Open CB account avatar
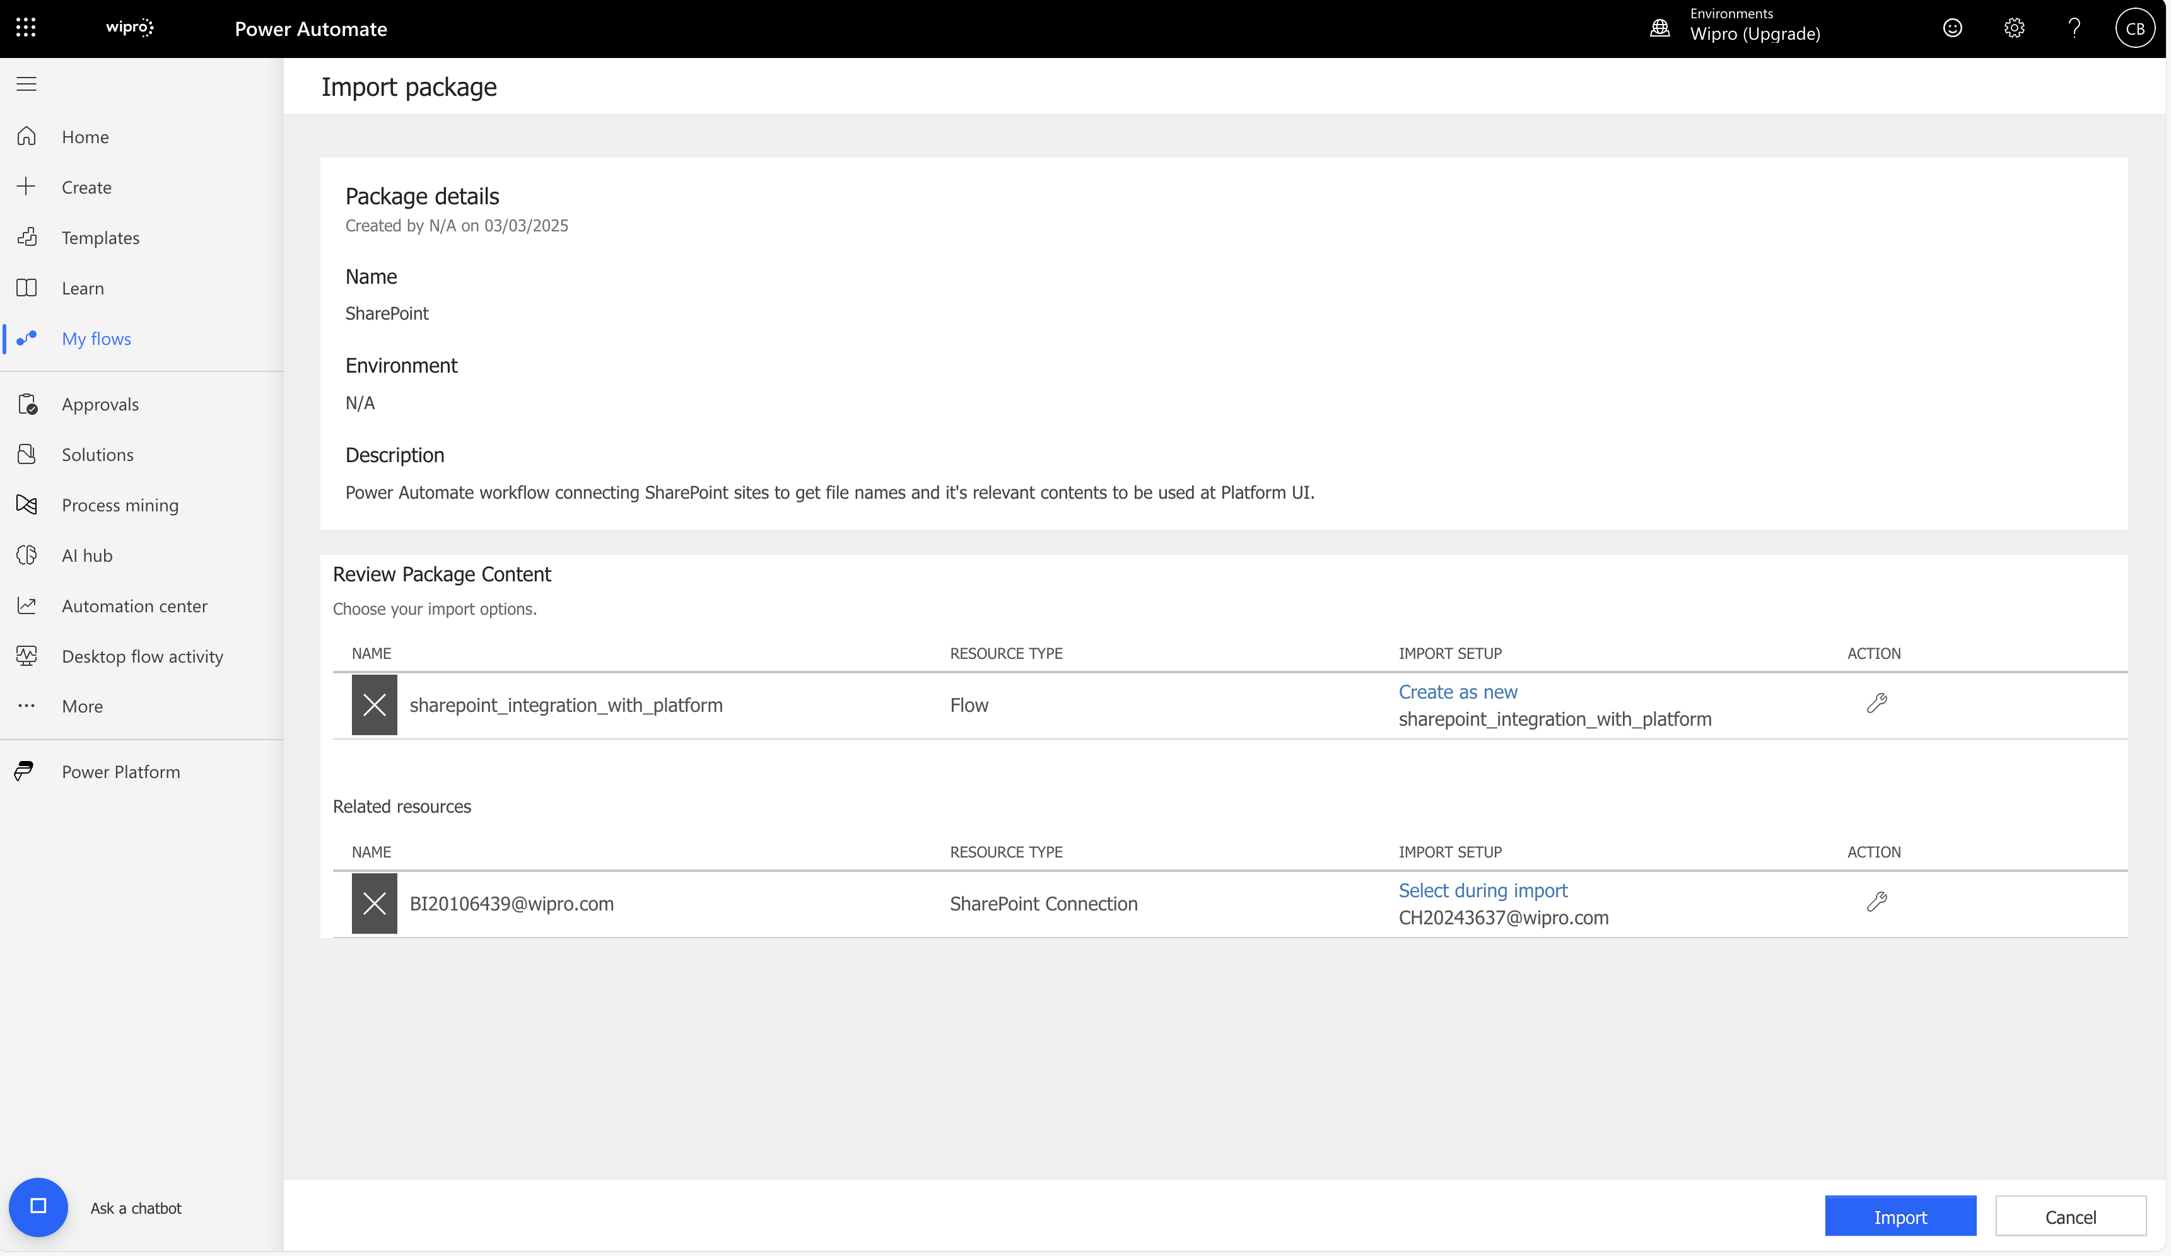This screenshot has height=1256, width=2171. [2134, 28]
